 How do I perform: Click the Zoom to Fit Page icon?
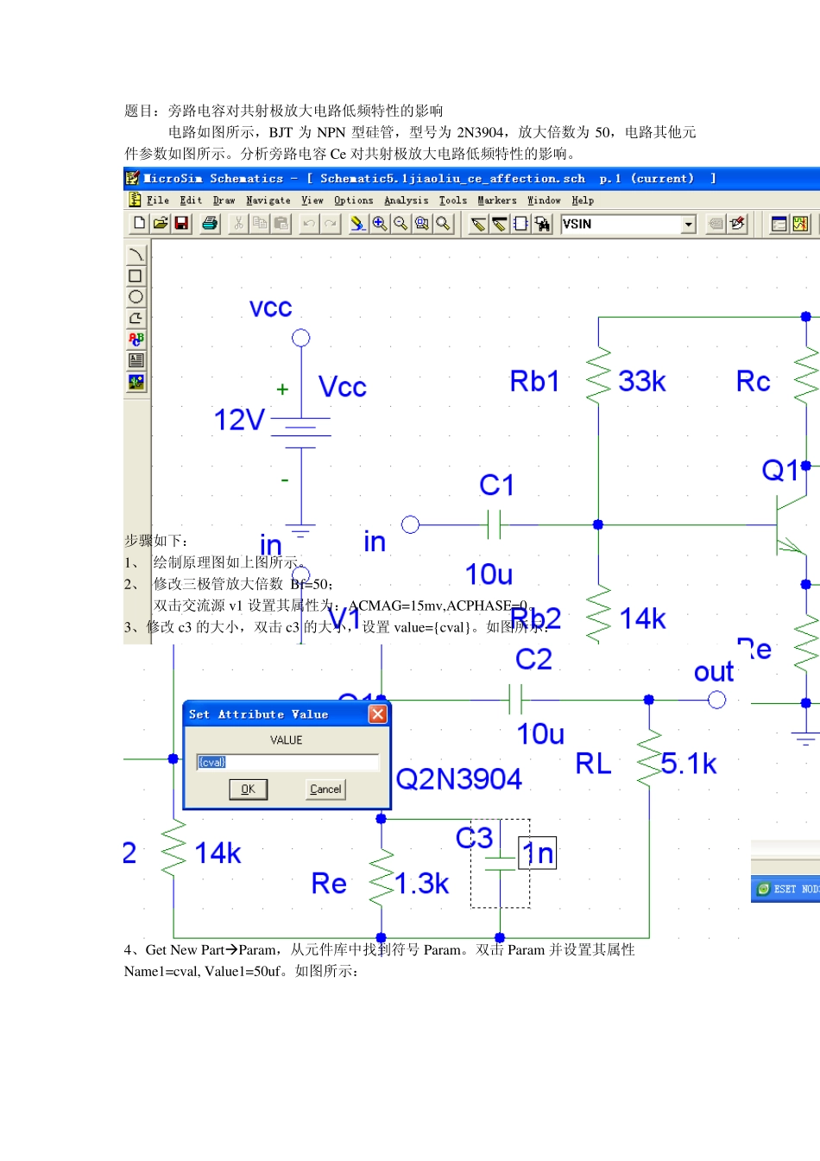(443, 224)
